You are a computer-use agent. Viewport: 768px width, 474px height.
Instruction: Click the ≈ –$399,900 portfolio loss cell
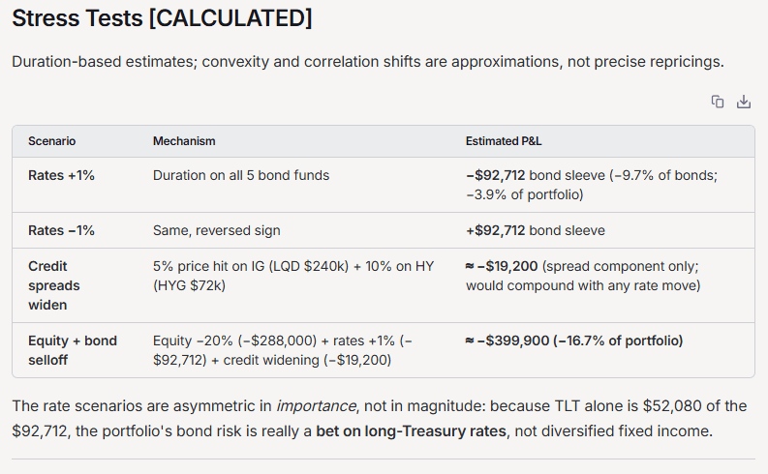coord(574,341)
